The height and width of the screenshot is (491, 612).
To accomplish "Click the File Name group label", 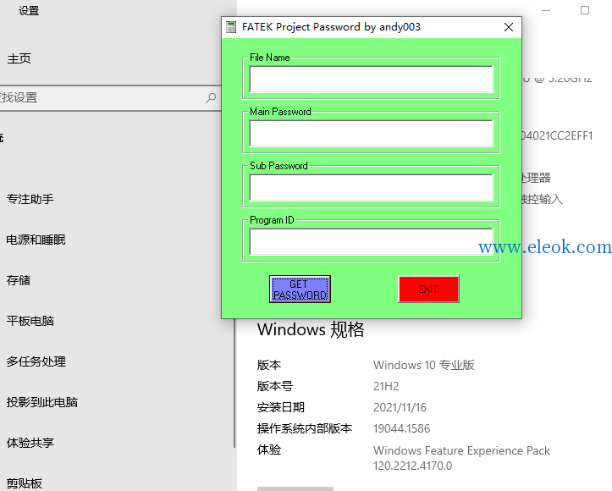I will pos(270,58).
